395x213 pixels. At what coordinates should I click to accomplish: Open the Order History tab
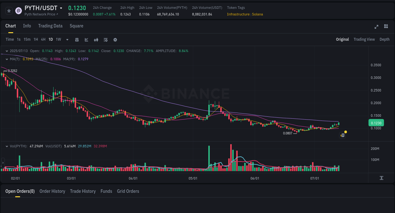click(52, 191)
